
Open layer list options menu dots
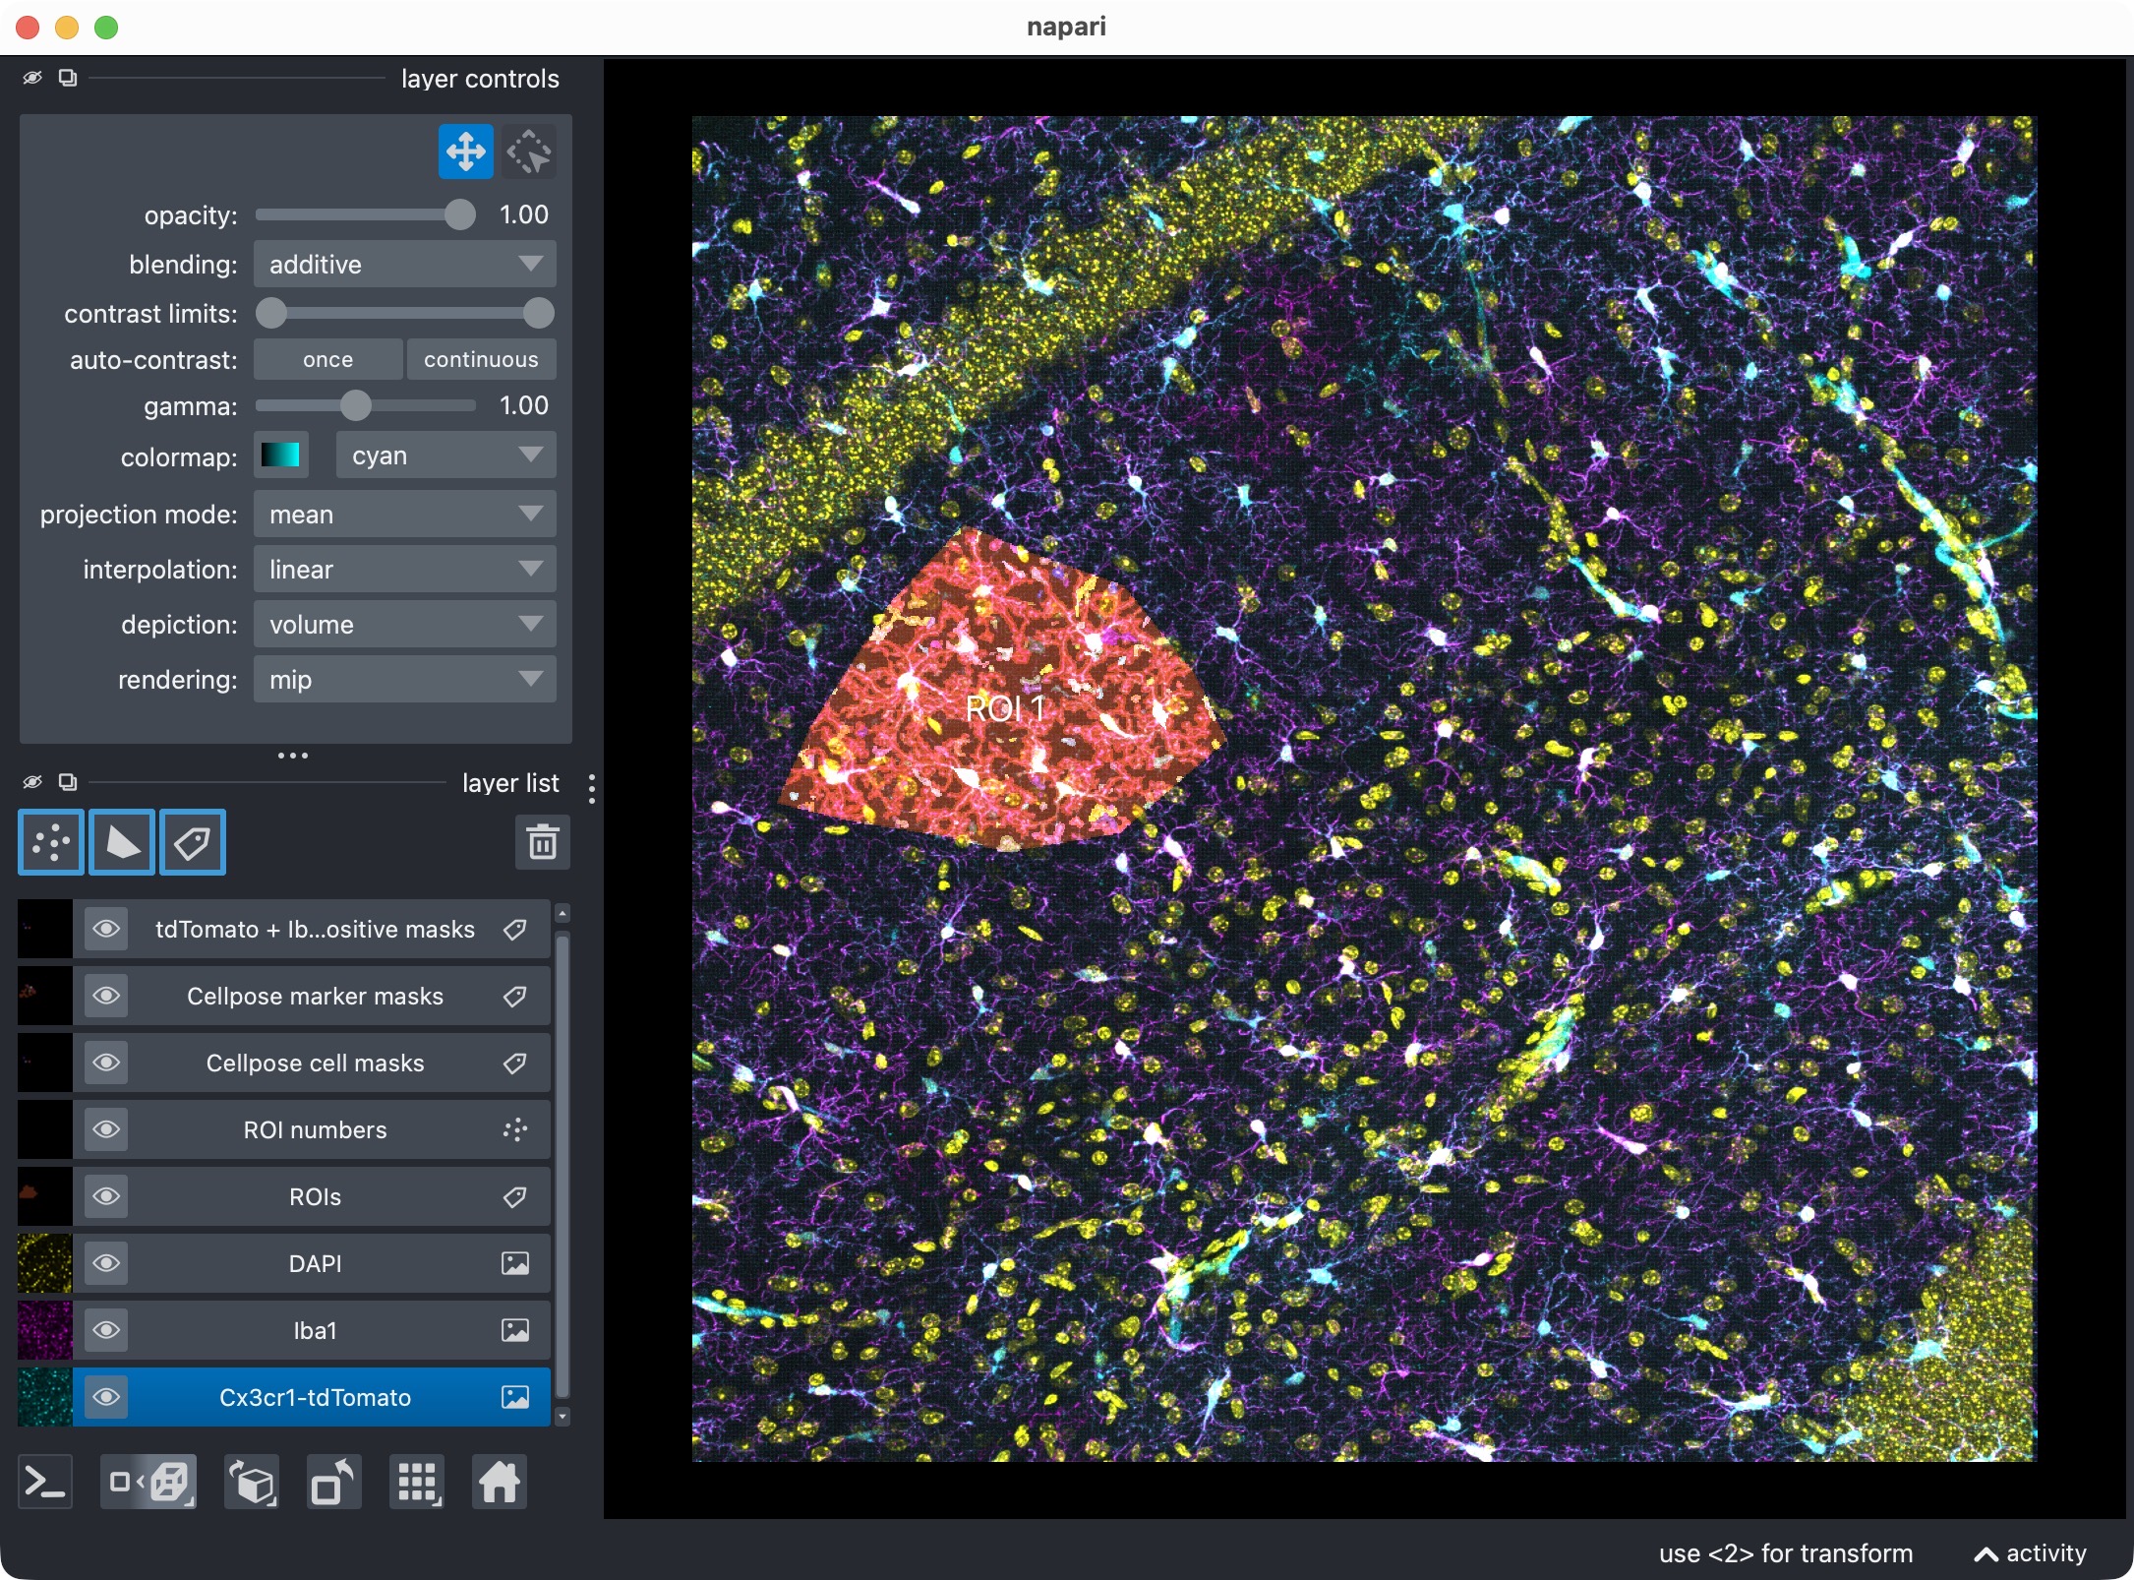pos(591,788)
